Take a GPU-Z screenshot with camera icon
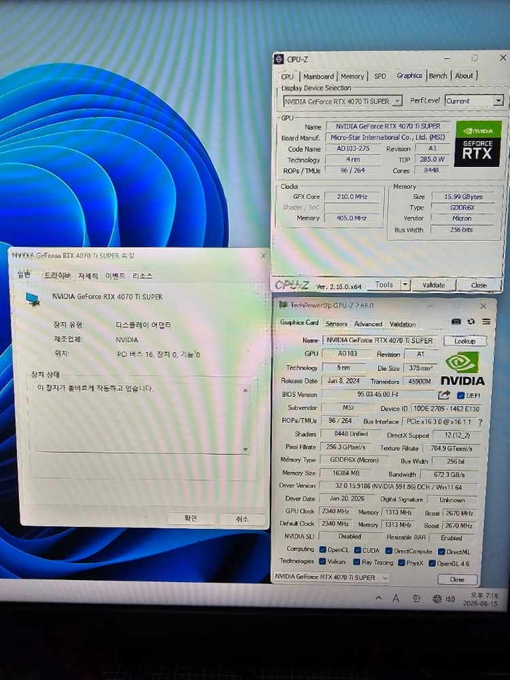Viewport: 510px width, 680px height. 456,322
